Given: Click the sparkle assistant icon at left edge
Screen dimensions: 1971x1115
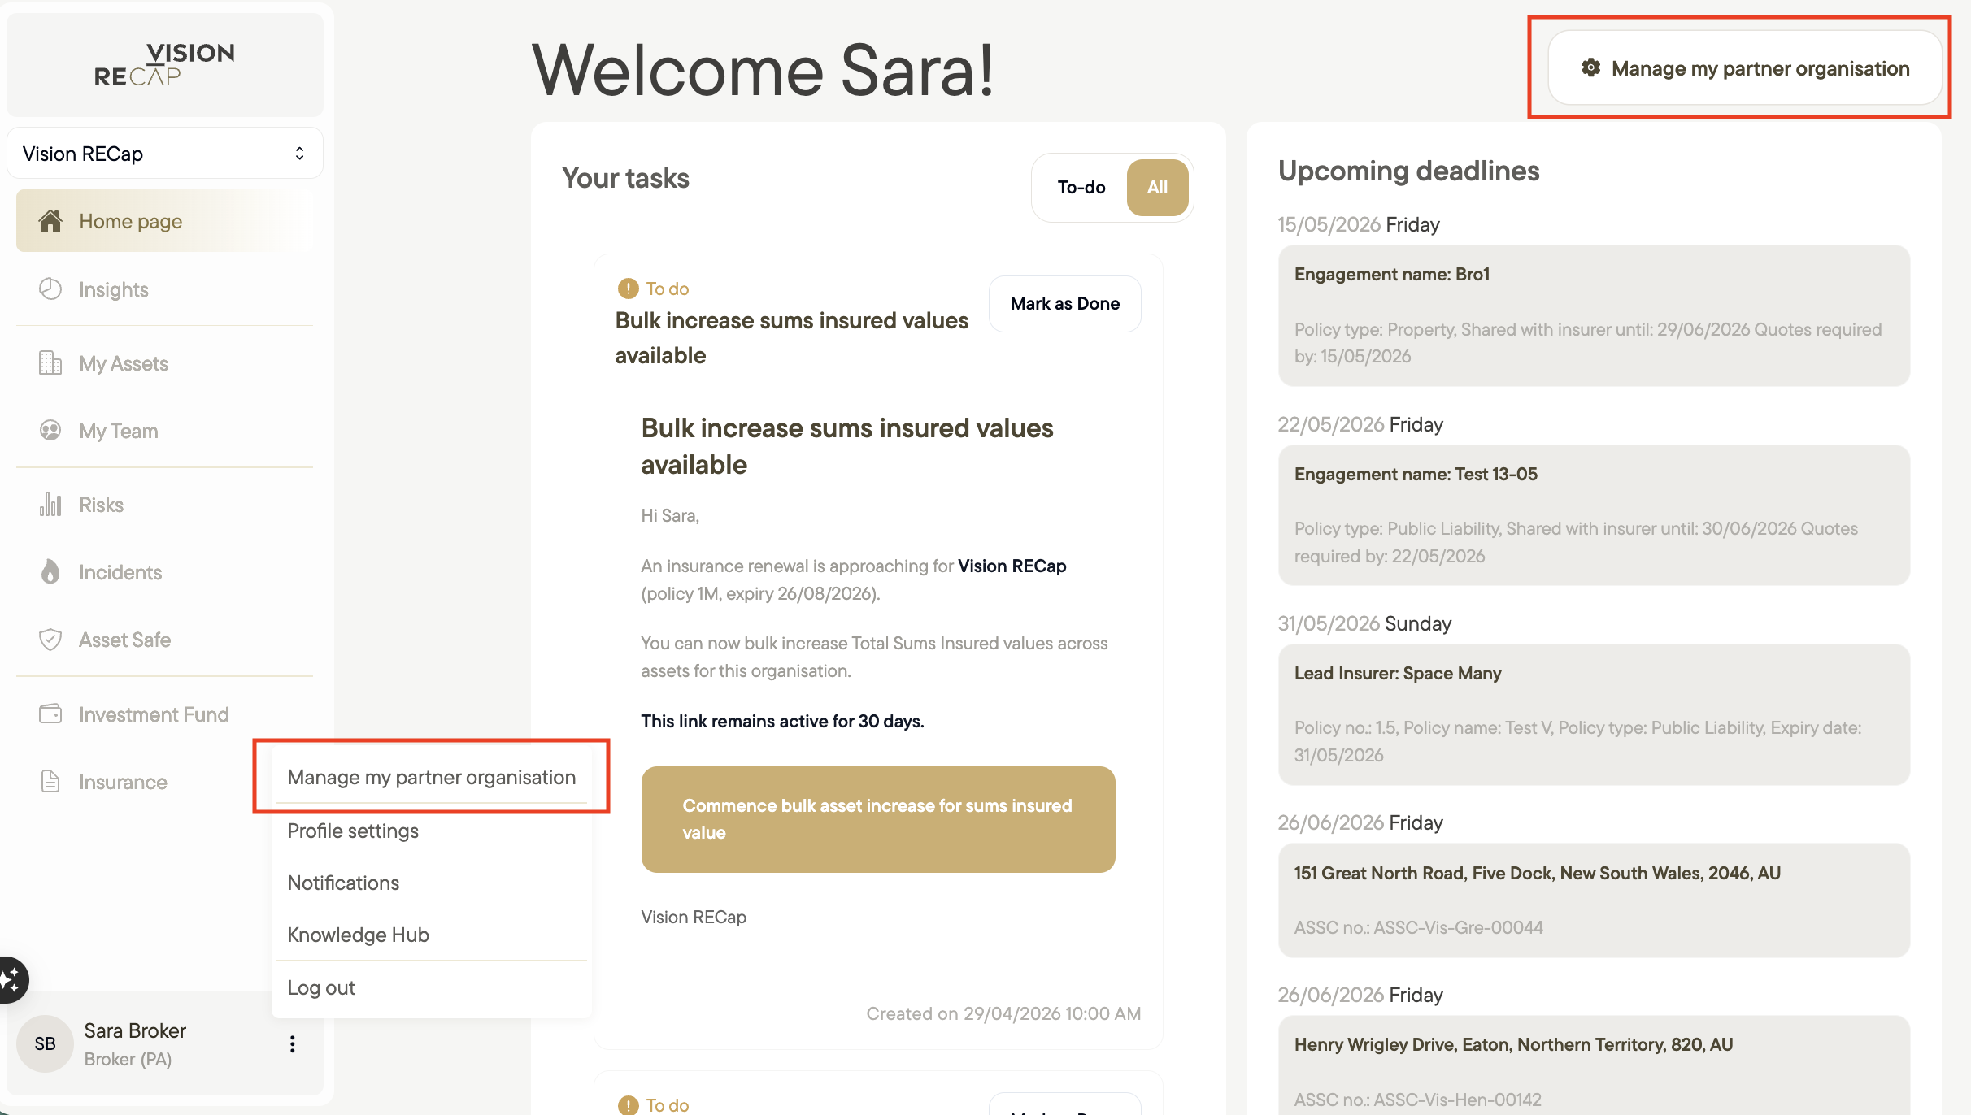Looking at the screenshot, I should (11, 979).
